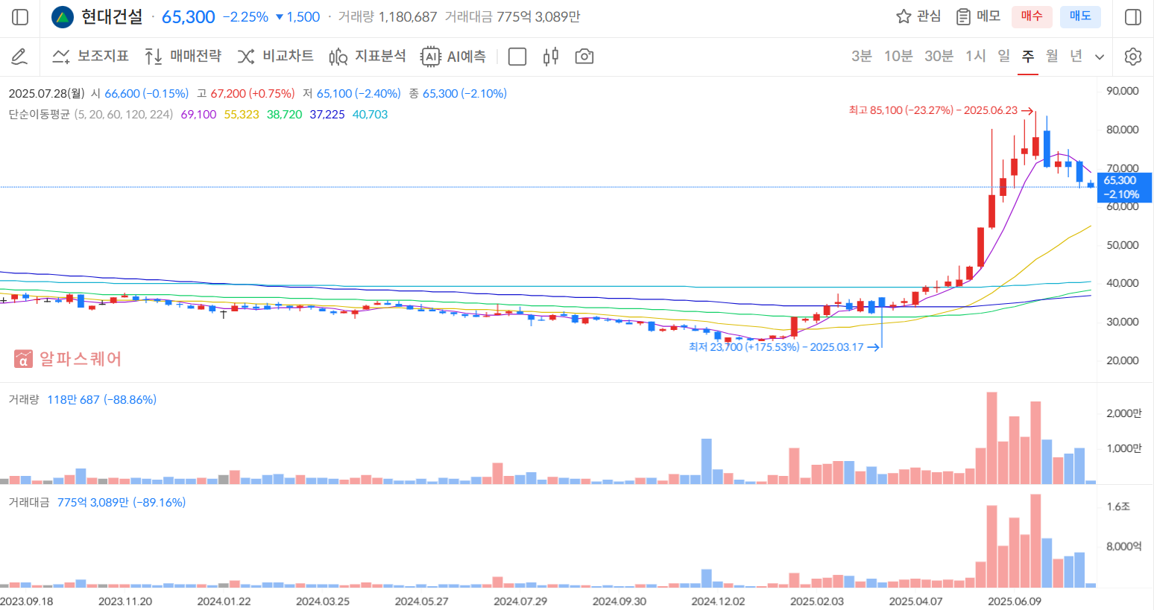Open 비교차트 comparison chart
The image size is (1154, 610).
click(275, 57)
